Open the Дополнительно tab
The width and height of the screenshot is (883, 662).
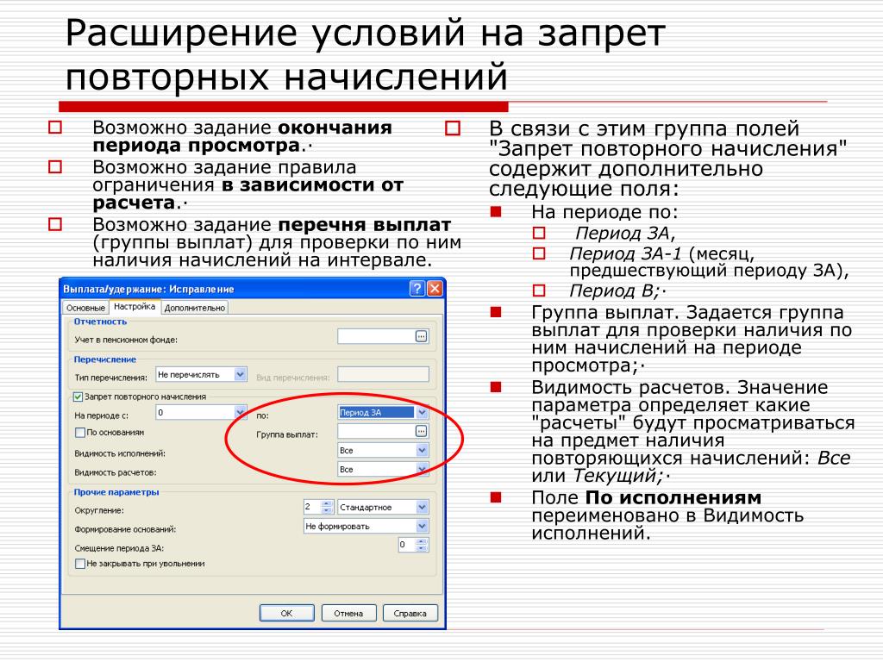coord(195,308)
